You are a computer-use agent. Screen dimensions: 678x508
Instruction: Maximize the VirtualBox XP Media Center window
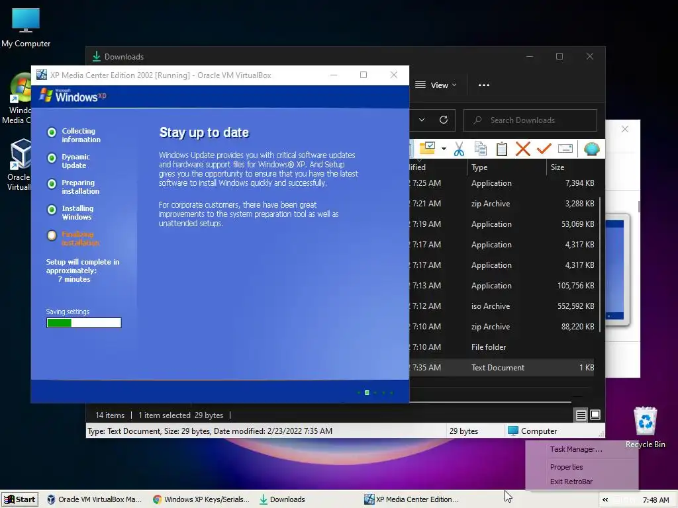tap(363, 75)
